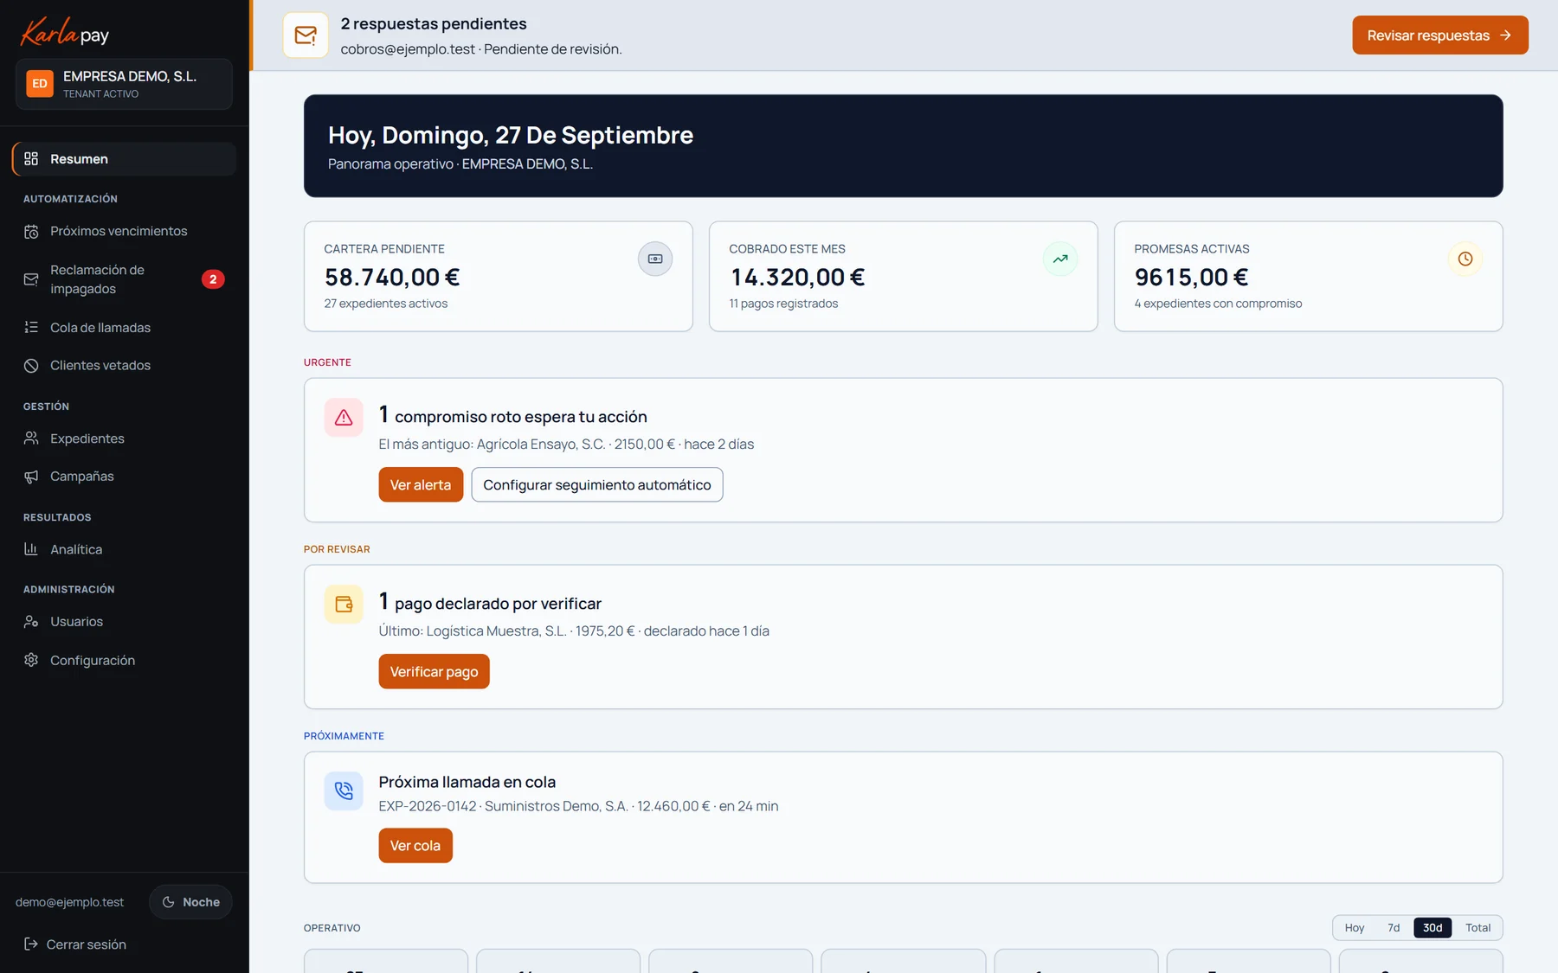The width and height of the screenshot is (1558, 973).
Task: Click Agrícola Ensayo, S.C. alert detail
Action: pos(566,445)
